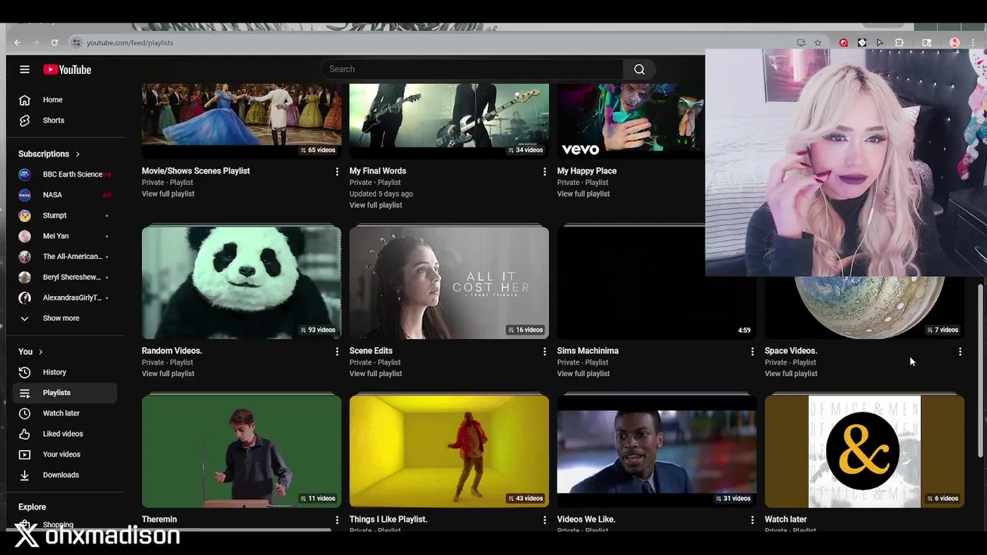Open browser three-dot menu
This screenshot has height=555, width=987.
(973, 42)
